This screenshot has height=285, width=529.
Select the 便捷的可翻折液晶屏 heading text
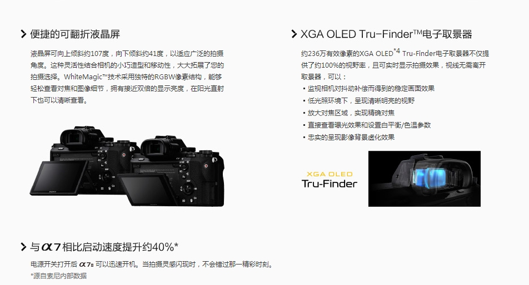[x=75, y=34]
